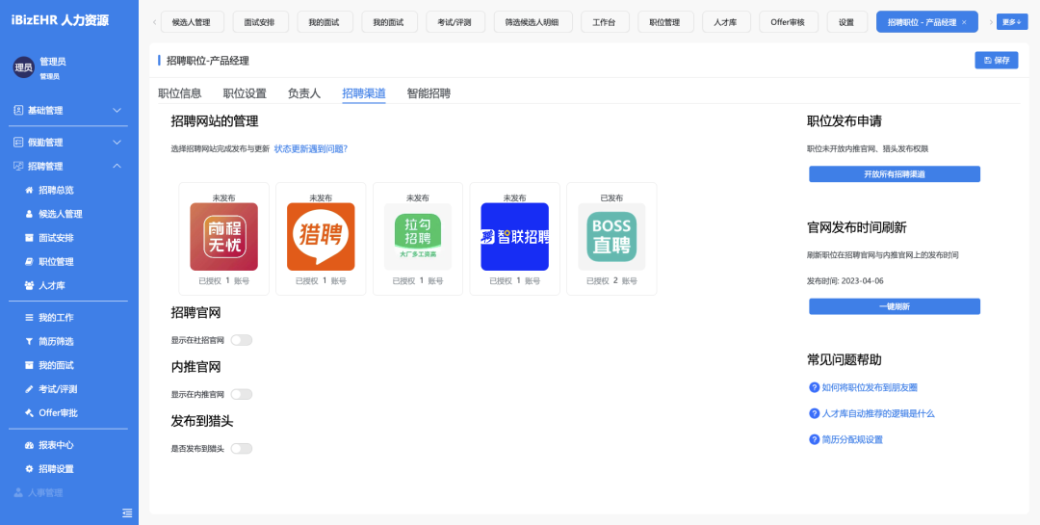Click the 前程无忧 recruitment site logo
The image size is (1040, 525).
tap(223, 236)
